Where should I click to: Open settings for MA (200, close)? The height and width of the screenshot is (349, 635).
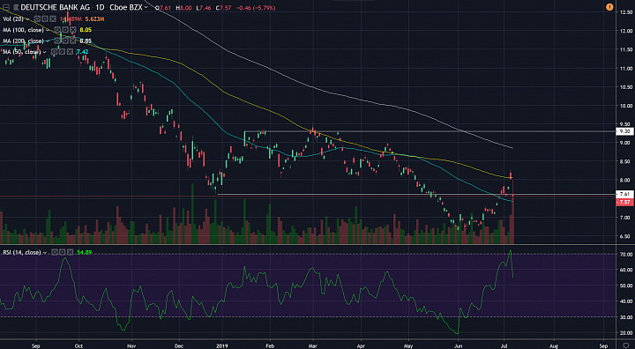tap(65, 41)
